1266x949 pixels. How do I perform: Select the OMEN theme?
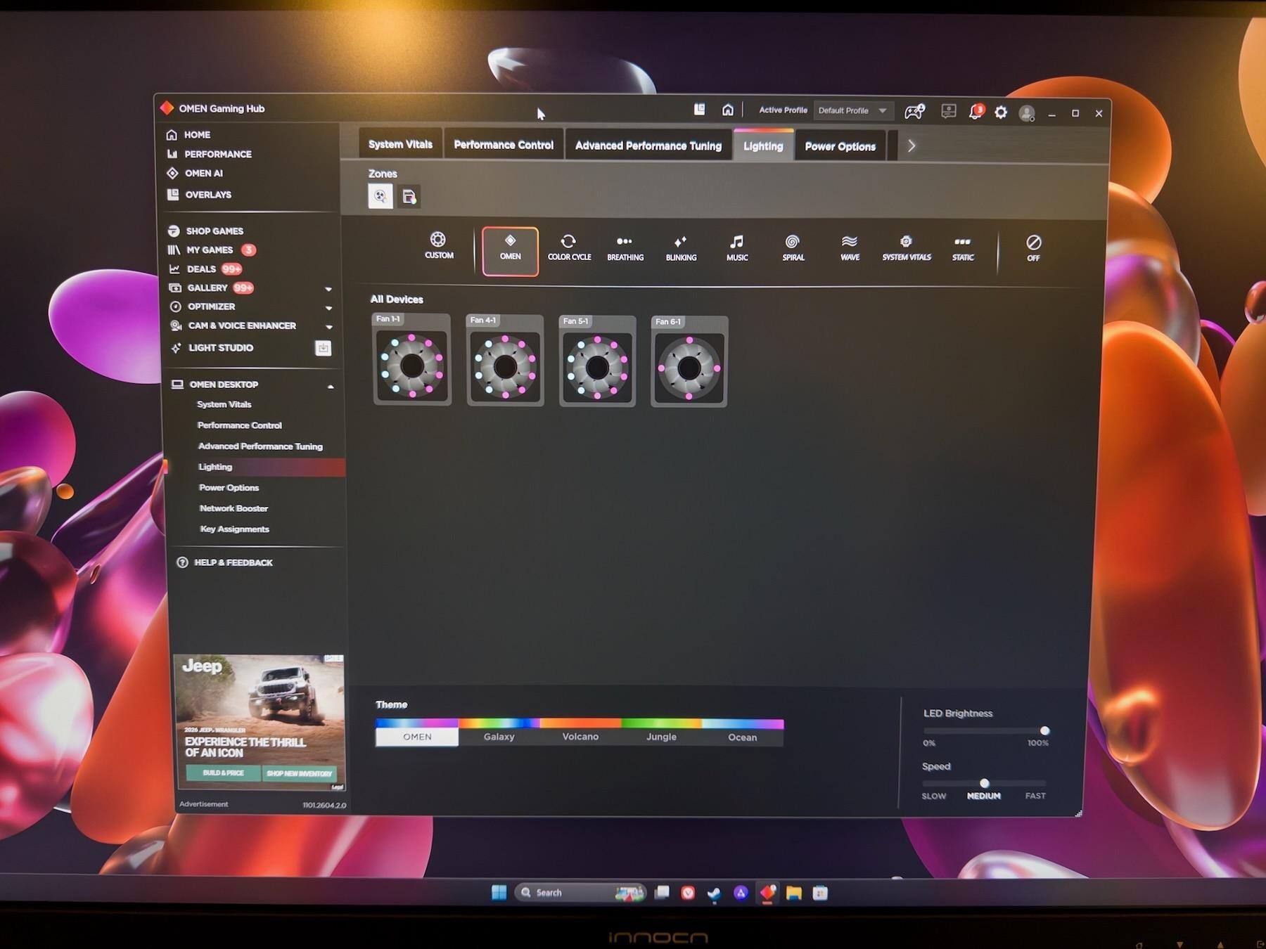pos(417,736)
